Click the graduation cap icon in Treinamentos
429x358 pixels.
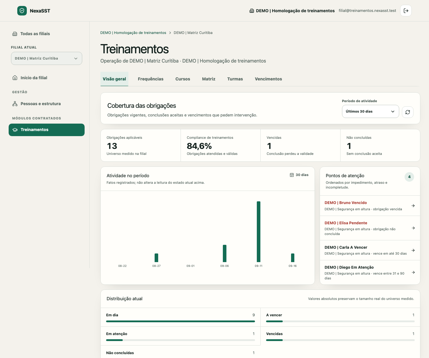[x=15, y=130]
